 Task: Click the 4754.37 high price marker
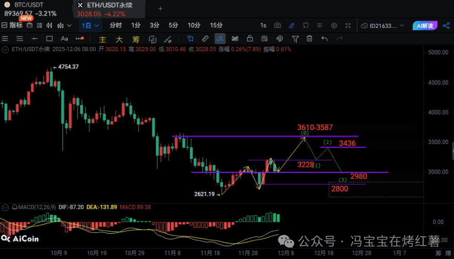tap(68, 67)
